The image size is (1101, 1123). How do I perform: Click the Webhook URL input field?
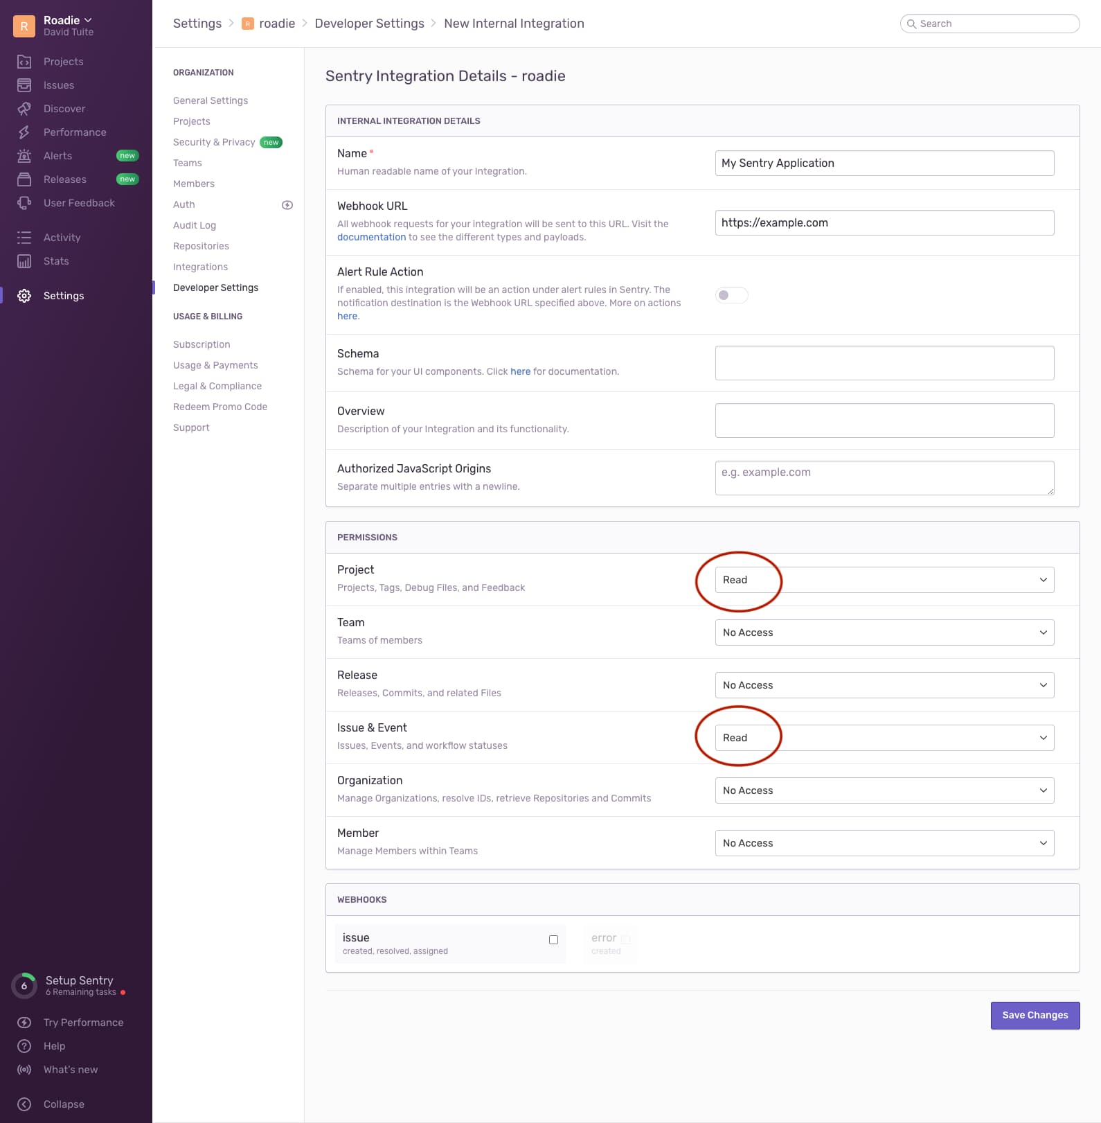(x=884, y=222)
